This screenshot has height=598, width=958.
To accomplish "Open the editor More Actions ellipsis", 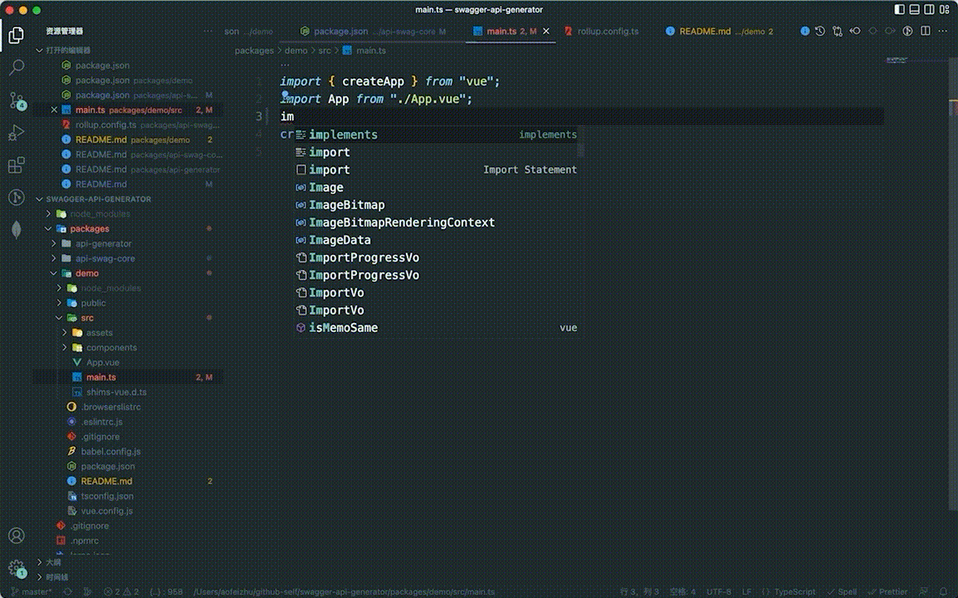I will [x=943, y=32].
